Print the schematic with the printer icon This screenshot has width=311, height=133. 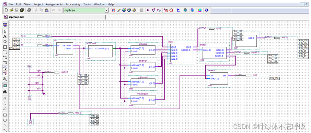tap(29, 10)
